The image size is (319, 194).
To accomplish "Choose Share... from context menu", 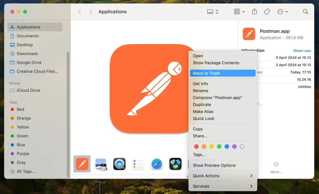I will tap(223, 136).
